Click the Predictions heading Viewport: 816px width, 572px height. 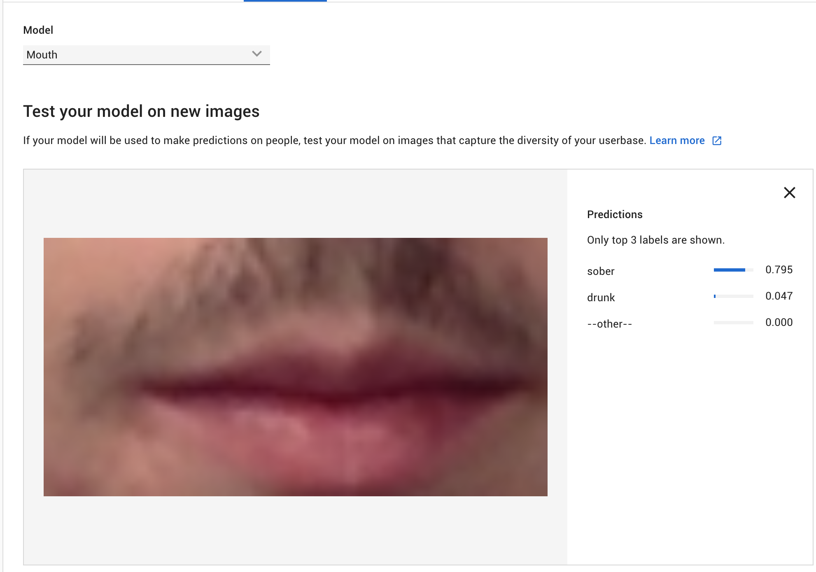(614, 214)
